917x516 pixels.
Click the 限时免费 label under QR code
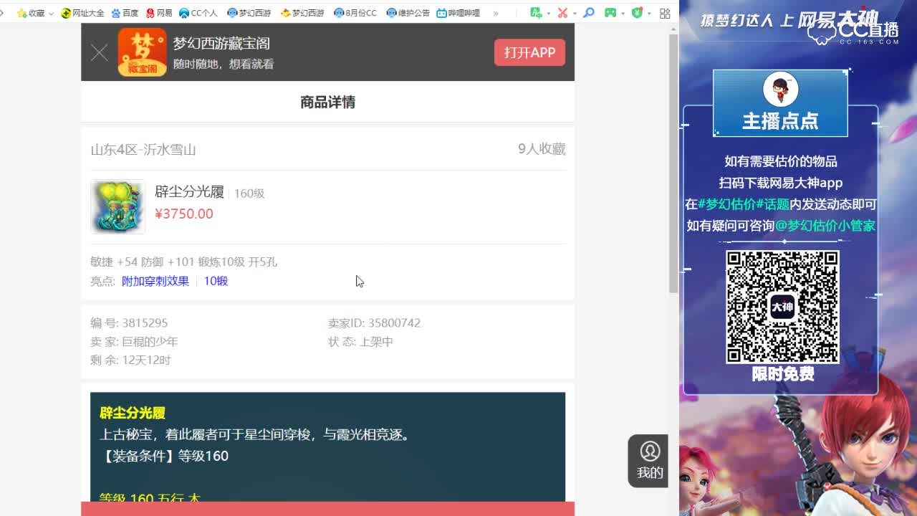coord(783,374)
